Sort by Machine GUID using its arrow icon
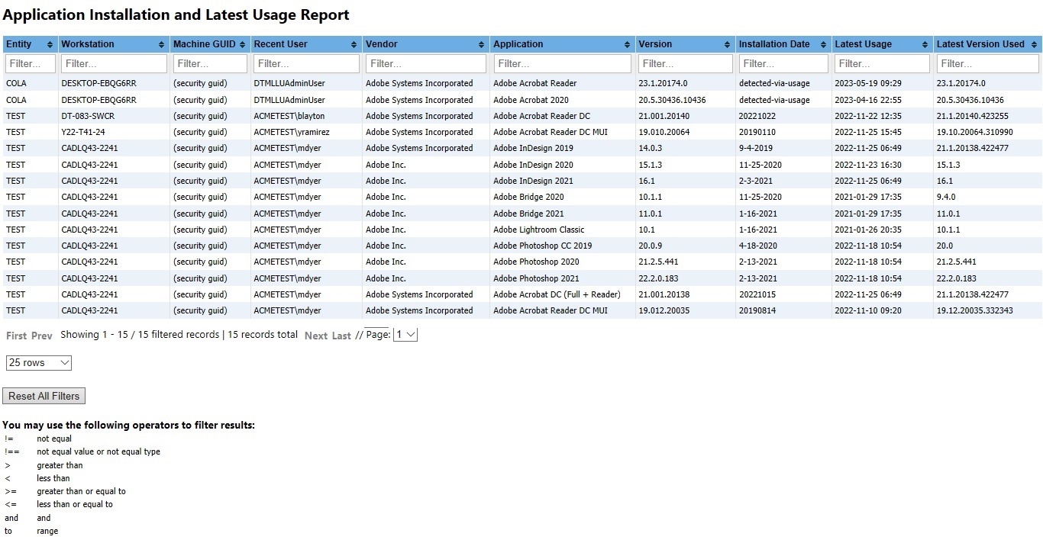The height and width of the screenshot is (543, 1043). click(x=243, y=44)
